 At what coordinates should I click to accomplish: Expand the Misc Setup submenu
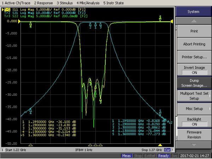194,109
